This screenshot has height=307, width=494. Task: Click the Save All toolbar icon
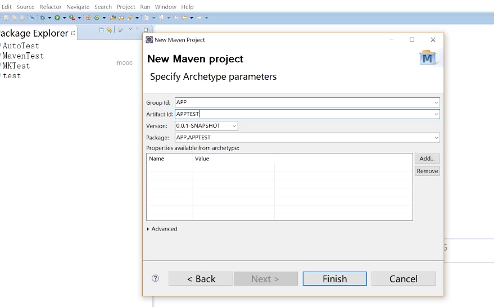tap(14, 18)
